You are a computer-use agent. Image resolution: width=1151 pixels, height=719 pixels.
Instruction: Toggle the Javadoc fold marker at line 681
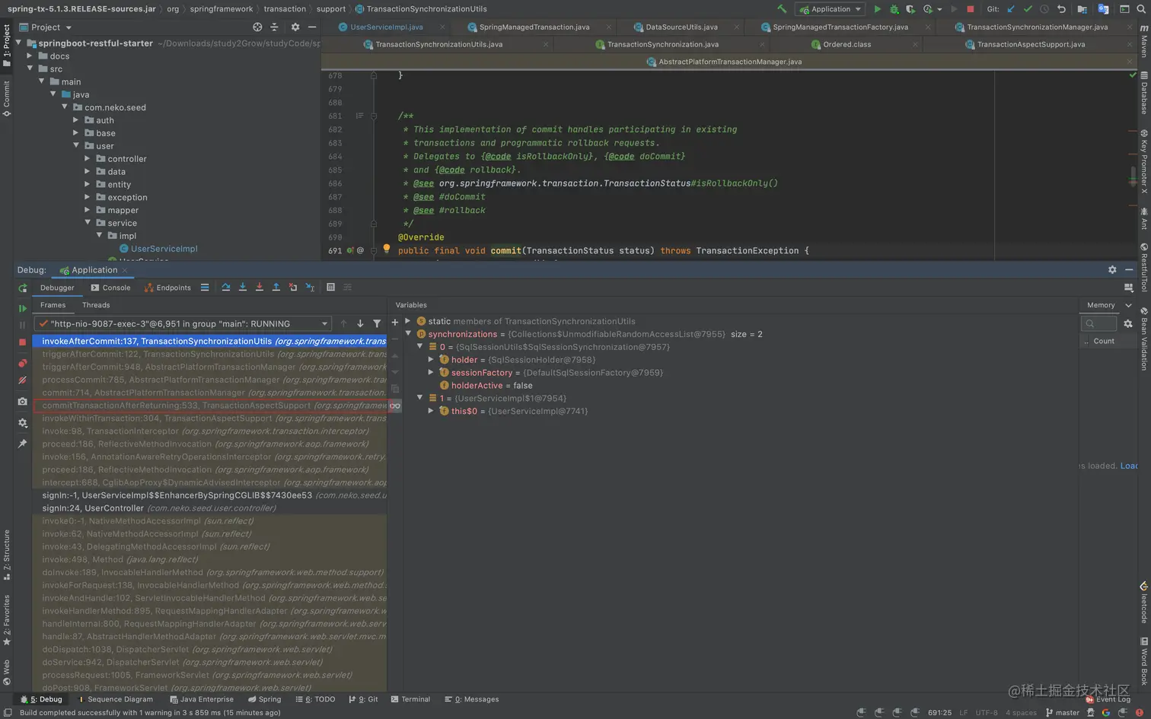tap(373, 116)
